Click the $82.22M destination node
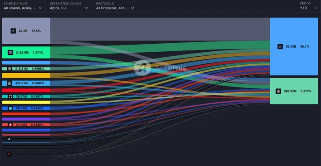Image resolution: width=321 pixels, height=166 pixels. (294, 91)
